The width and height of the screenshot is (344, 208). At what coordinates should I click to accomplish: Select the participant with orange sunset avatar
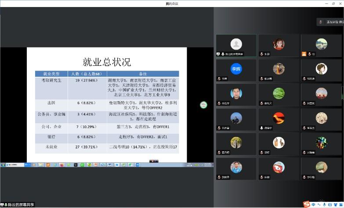click(x=279, y=118)
